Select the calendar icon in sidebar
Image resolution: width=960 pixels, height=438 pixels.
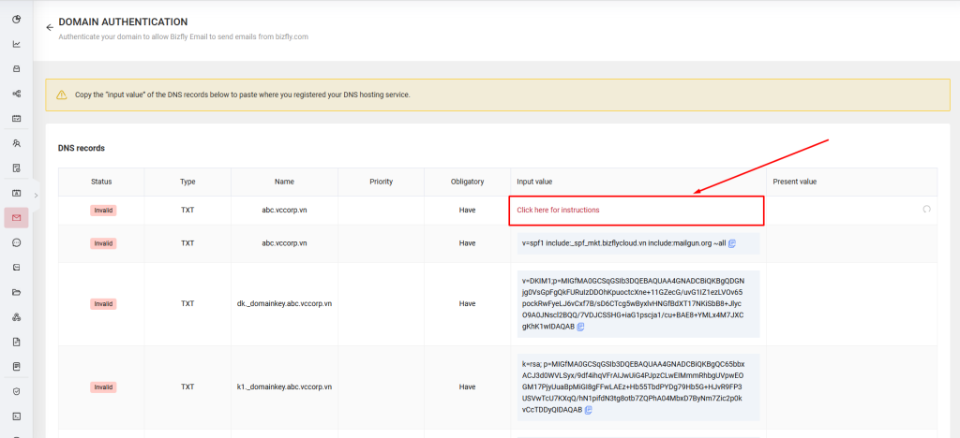point(16,119)
